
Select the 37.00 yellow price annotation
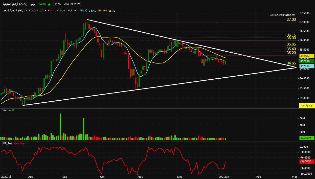tap(291, 19)
